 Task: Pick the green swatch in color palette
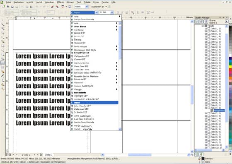[x=230, y=64]
